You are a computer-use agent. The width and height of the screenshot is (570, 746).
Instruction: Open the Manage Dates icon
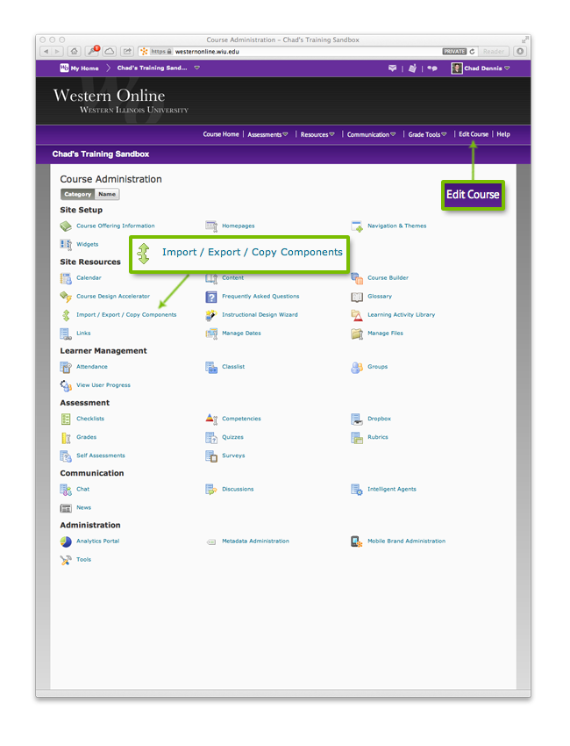tap(211, 334)
